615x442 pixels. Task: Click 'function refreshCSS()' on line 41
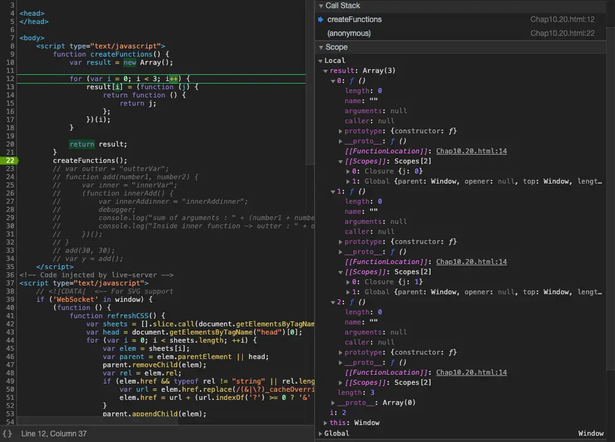113,316
